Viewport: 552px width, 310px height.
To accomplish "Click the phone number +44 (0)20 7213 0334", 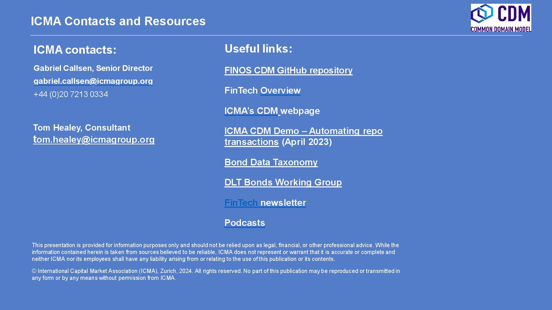I will tap(71, 94).
